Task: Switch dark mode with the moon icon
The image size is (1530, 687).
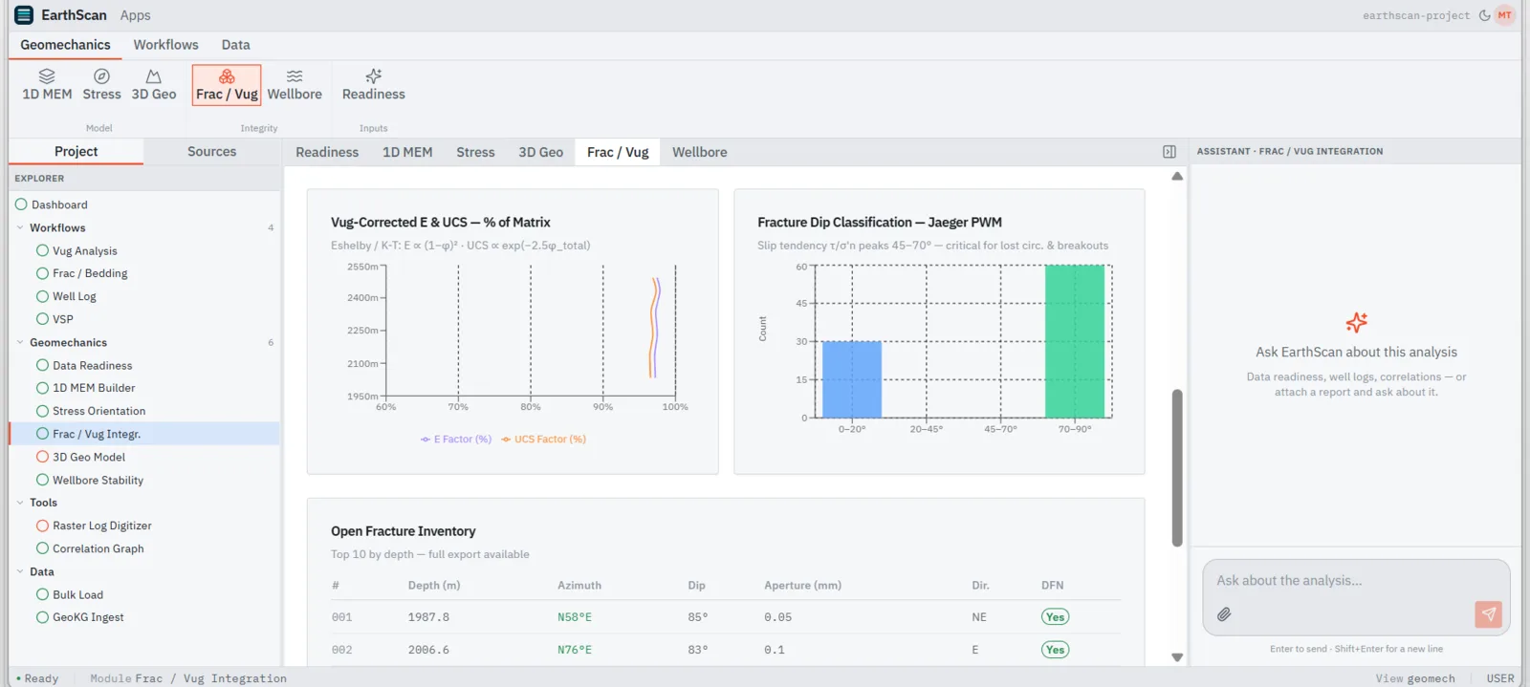Action: click(x=1484, y=15)
